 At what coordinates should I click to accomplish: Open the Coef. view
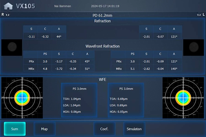pyautogui.click(x=104, y=129)
